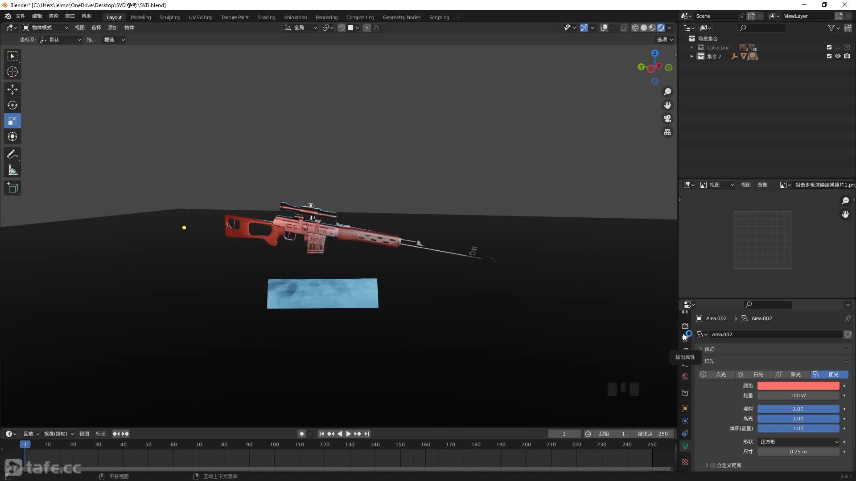Enable the 自定义距离 checkbox
856x481 pixels.
[713, 465]
